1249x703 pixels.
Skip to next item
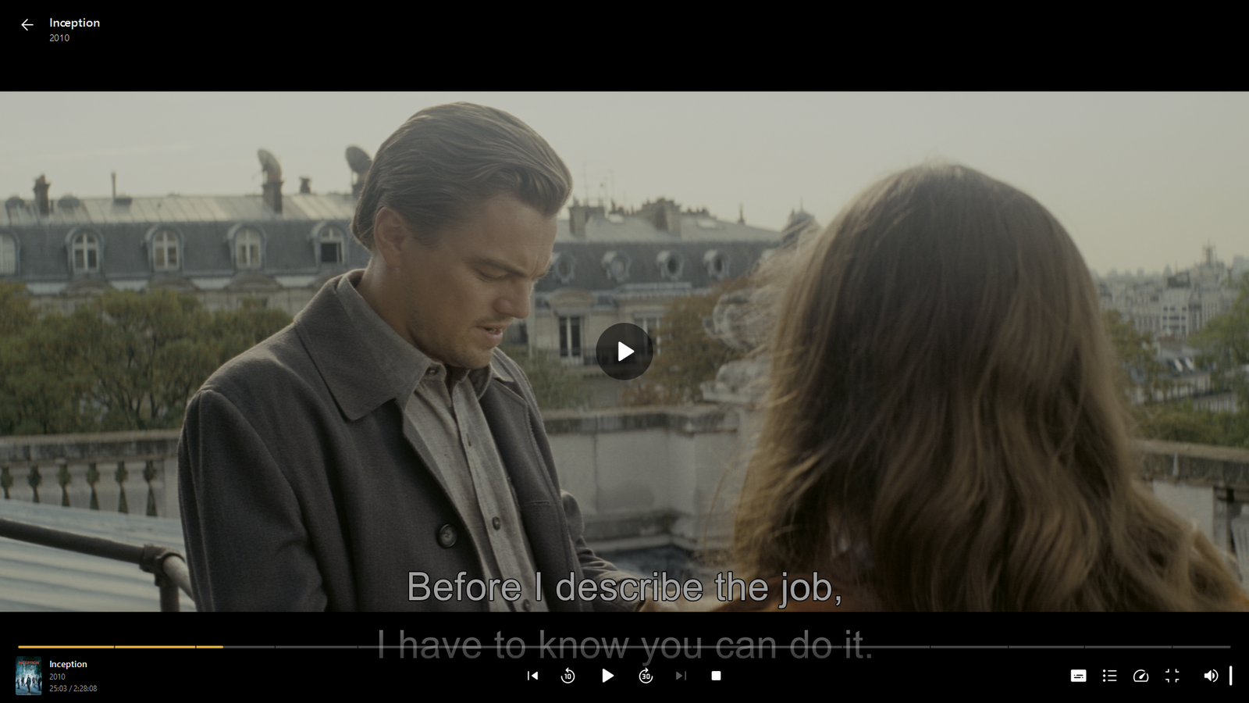coord(681,676)
